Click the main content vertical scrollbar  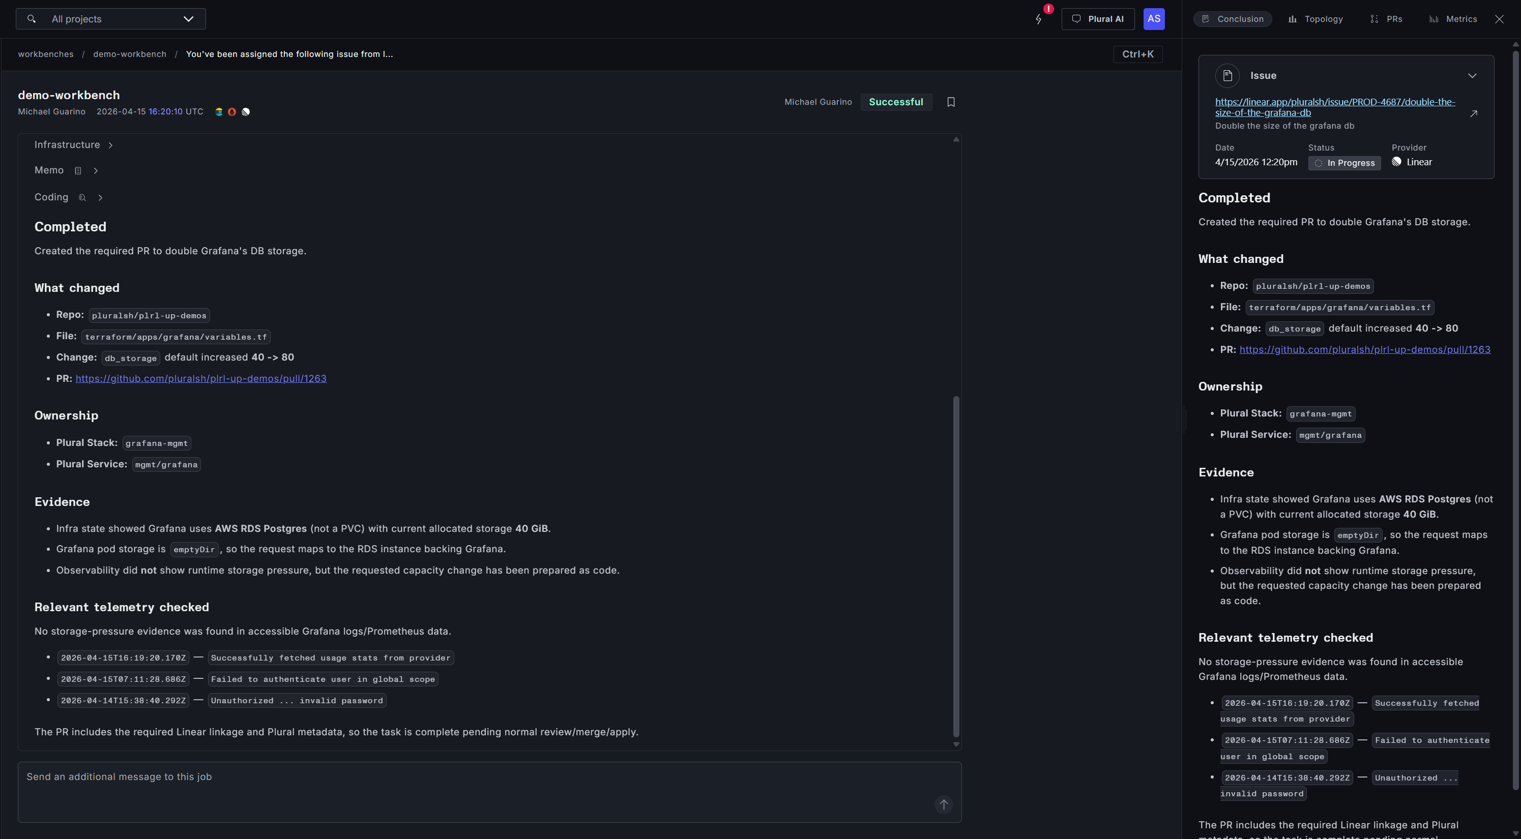(x=955, y=565)
